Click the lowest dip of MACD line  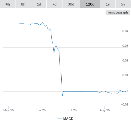coord(62,96)
